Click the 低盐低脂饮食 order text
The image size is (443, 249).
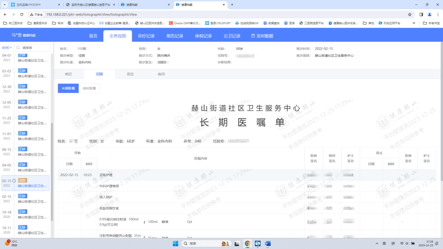pyautogui.click(x=109, y=208)
